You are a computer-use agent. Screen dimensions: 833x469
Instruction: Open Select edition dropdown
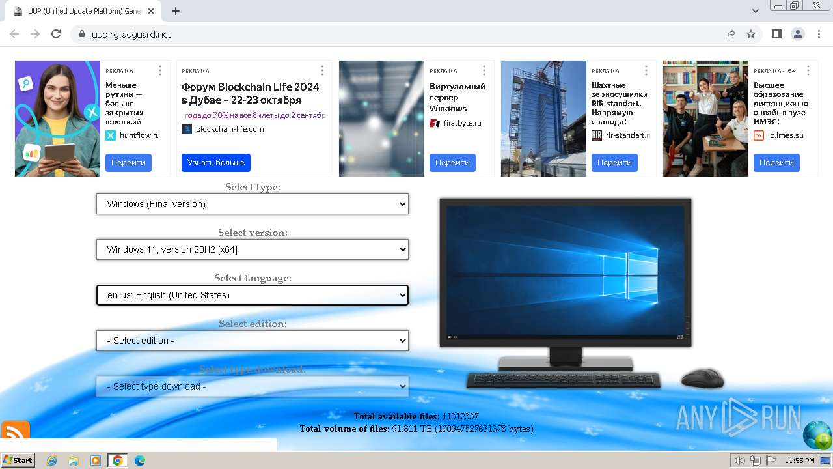(x=253, y=341)
